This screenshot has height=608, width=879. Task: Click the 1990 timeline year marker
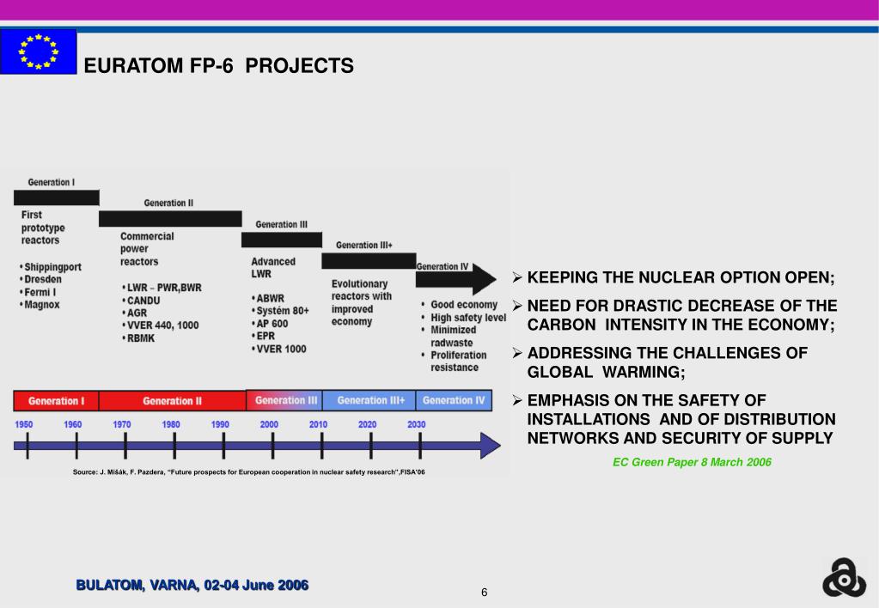point(220,424)
